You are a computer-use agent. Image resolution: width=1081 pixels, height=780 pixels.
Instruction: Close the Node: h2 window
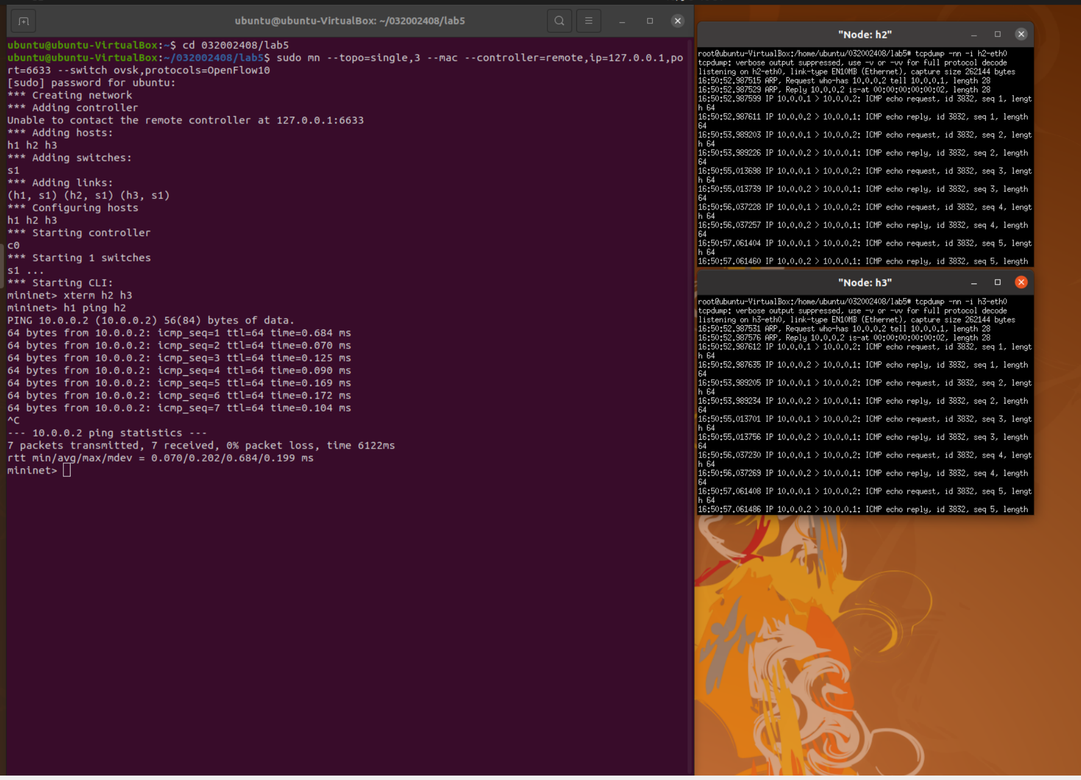(1021, 34)
